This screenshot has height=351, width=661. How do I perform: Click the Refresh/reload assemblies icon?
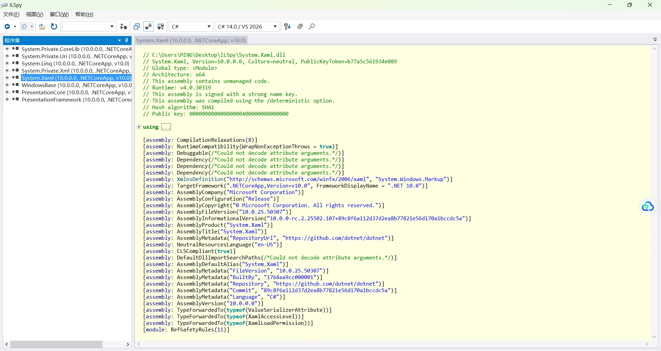point(54,26)
